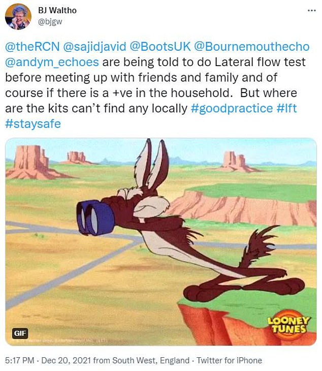Open the #lft hashtag
The width and height of the screenshot is (322, 371).
click(x=286, y=108)
